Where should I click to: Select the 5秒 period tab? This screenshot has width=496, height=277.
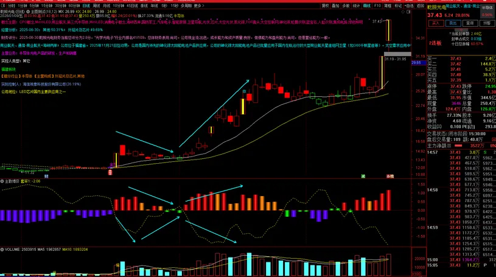tap(164, 5)
